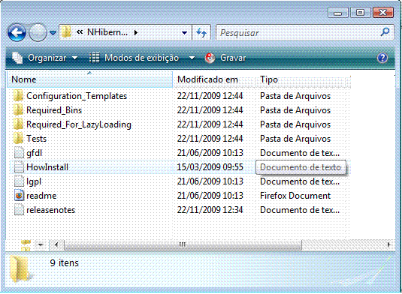Click the scrollbar right arrow
This screenshot has width=402, height=294.
(388, 244)
